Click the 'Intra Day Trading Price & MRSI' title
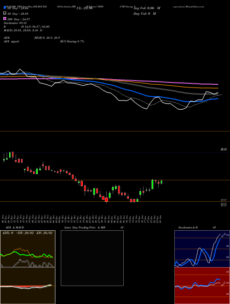 click(94, 228)
